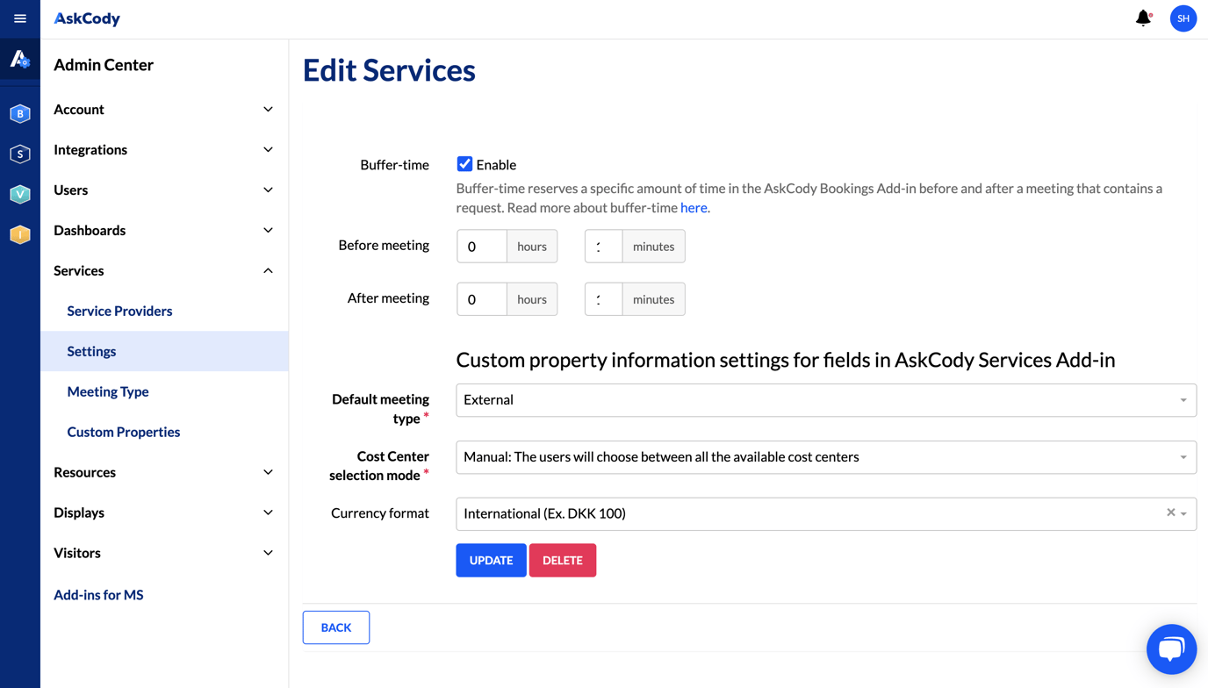1208x688 pixels.
Task: Clear the Currency format selection
Action: click(x=1170, y=512)
